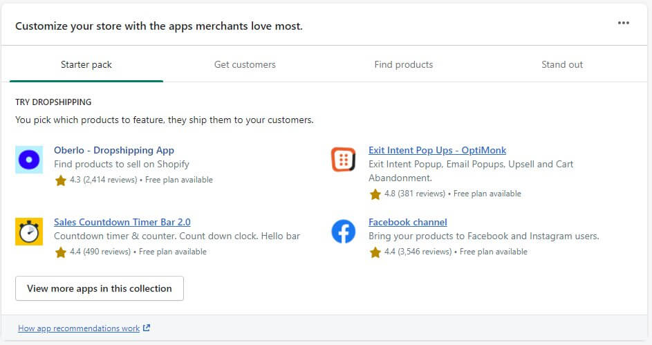Open Exit Intent Pop Ups - OptiMonk link

point(438,150)
